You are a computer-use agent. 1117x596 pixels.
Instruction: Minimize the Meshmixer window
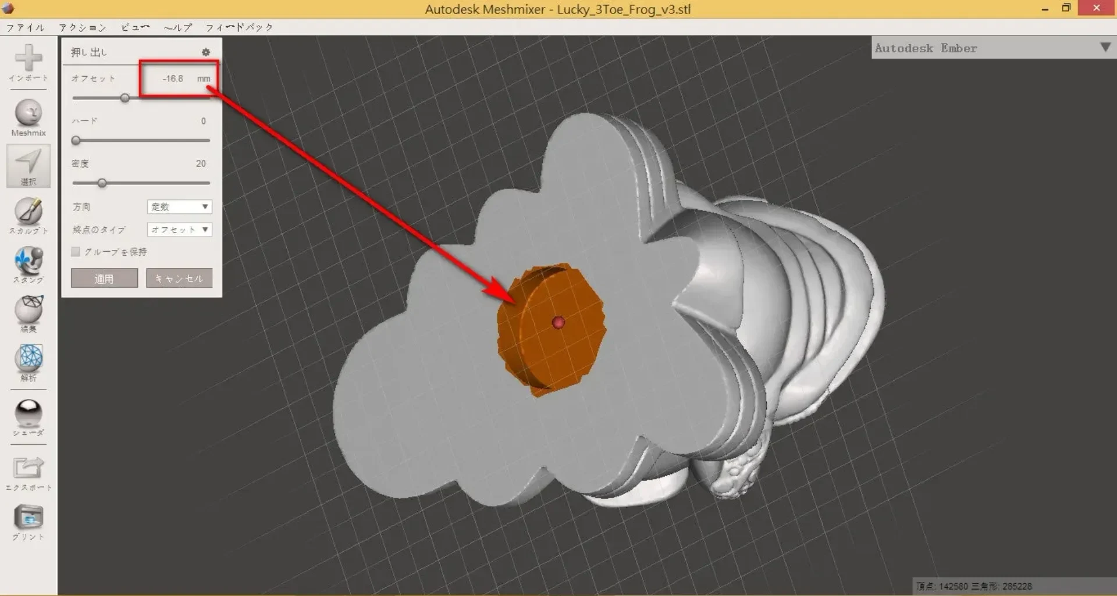pos(1045,9)
